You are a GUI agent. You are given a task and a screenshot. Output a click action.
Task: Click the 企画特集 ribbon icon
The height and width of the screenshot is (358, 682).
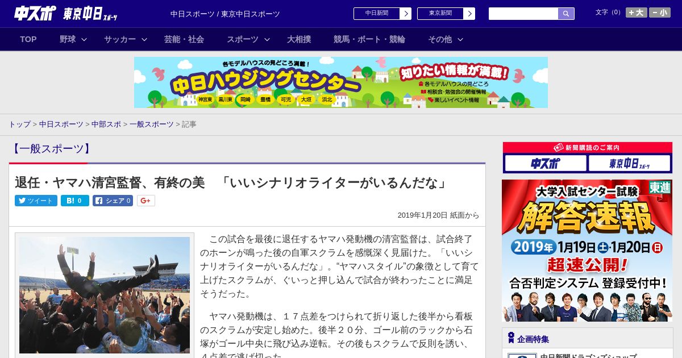tap(511, 338)
